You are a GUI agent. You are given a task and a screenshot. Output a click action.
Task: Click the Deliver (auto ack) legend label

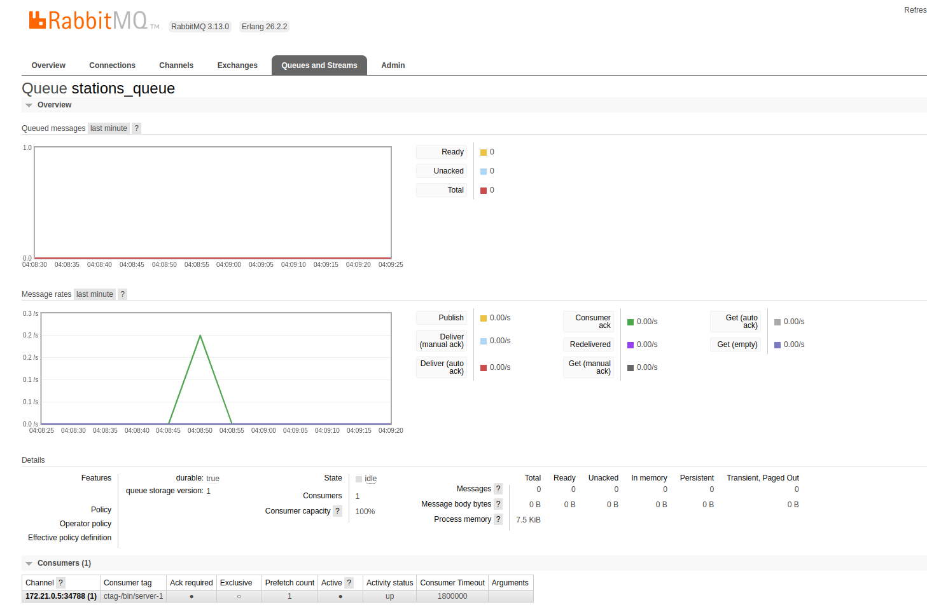[442, 367]
